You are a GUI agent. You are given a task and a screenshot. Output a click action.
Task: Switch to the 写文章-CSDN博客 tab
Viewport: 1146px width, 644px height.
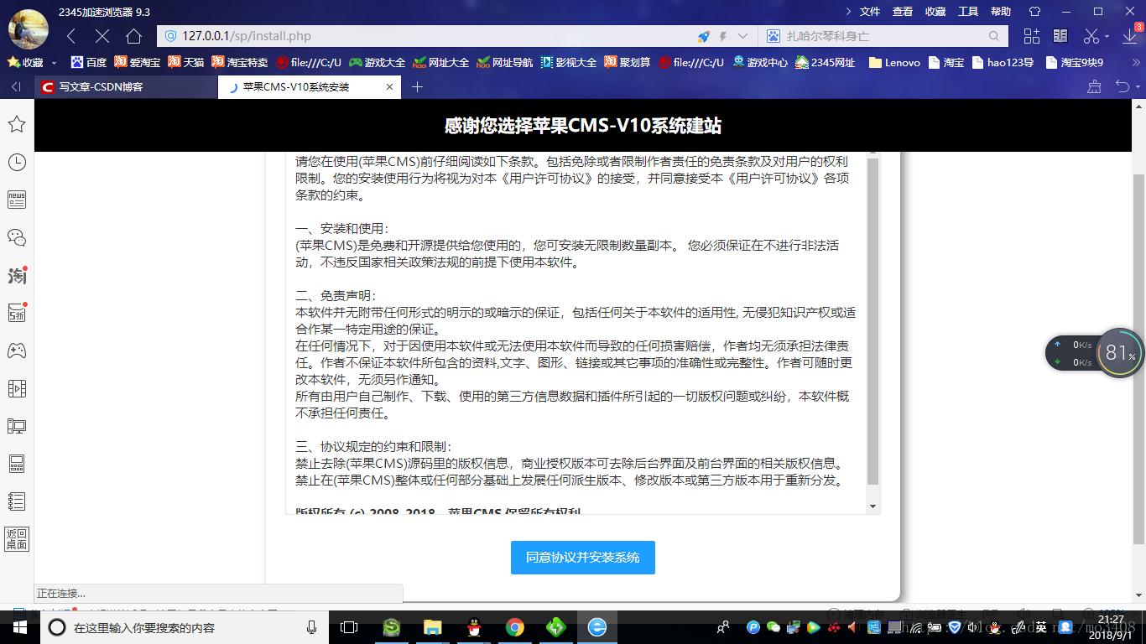pos(101,86)
